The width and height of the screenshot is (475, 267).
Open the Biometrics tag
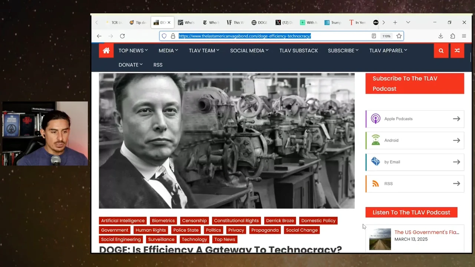163,221
